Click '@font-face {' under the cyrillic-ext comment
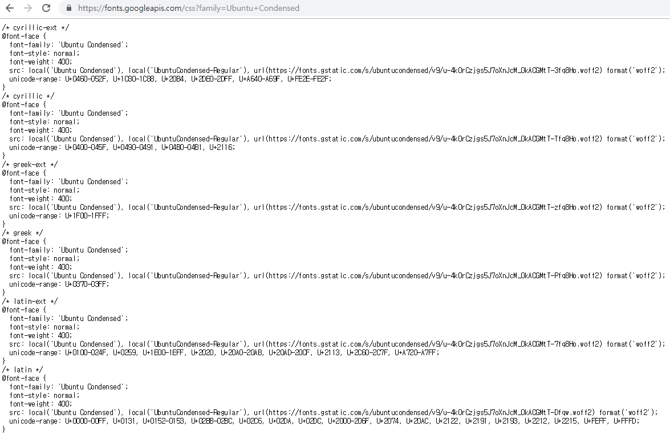Viewport: 670px width, 439px height. point(24,36)
